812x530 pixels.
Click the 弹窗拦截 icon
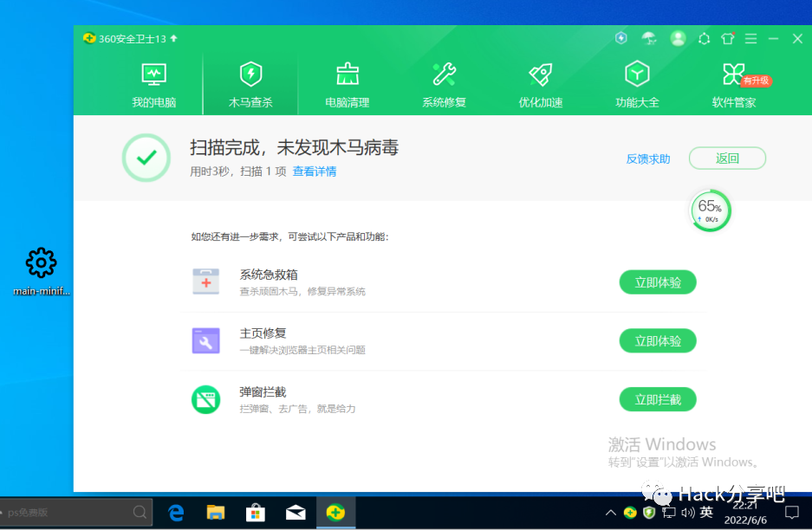[x=206, y=399]
